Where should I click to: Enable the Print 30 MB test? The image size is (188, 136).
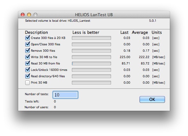point(27,83)
